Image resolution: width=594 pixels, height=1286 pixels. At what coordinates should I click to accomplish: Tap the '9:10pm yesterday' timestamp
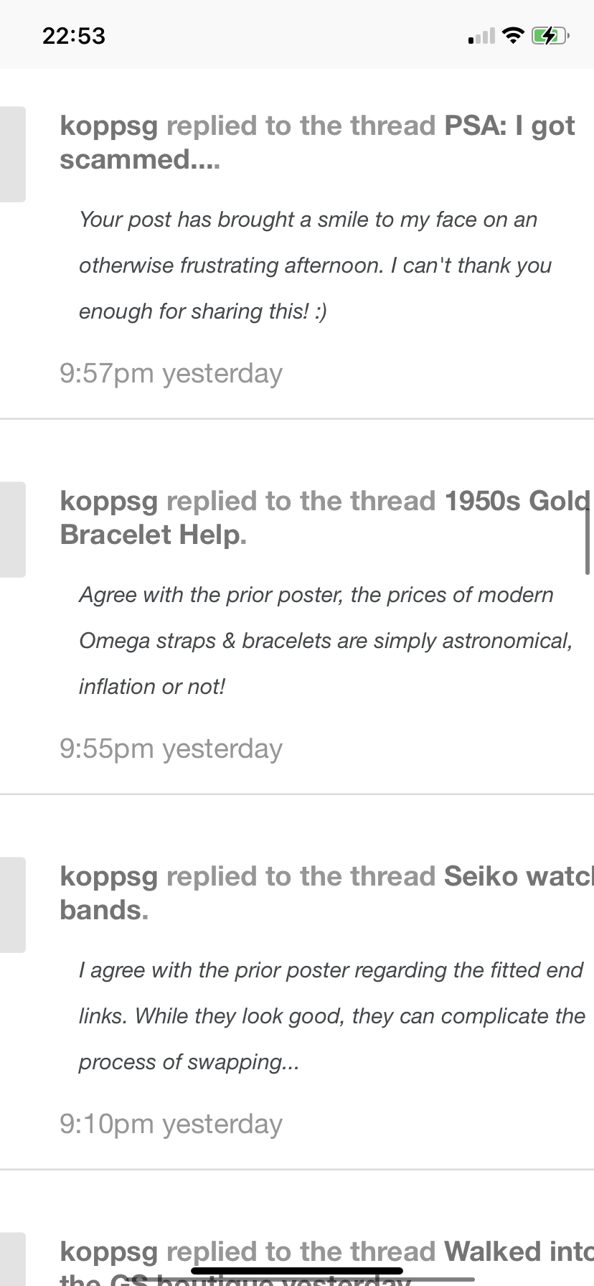171,1125
